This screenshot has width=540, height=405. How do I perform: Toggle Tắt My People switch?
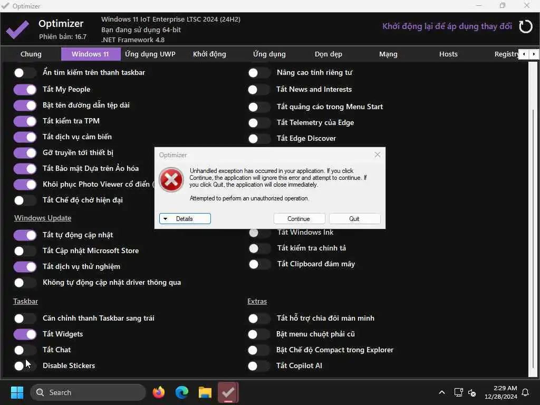click(25, 90)
